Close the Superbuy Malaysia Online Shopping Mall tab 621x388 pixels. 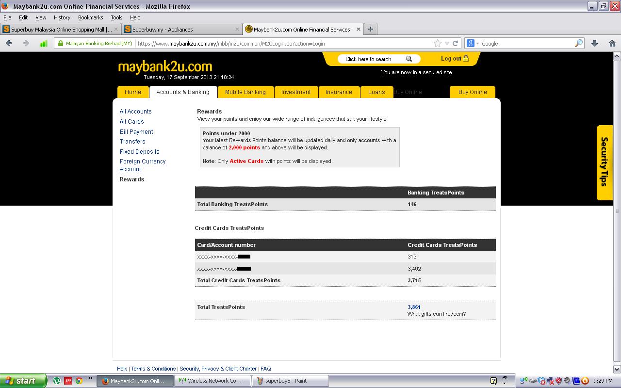click(x=116, y=29)
